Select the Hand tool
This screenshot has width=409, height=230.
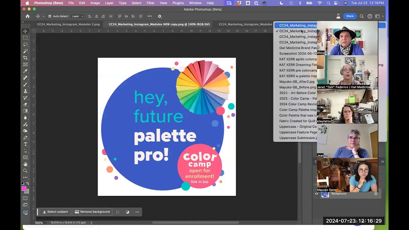tap(25, 164)
